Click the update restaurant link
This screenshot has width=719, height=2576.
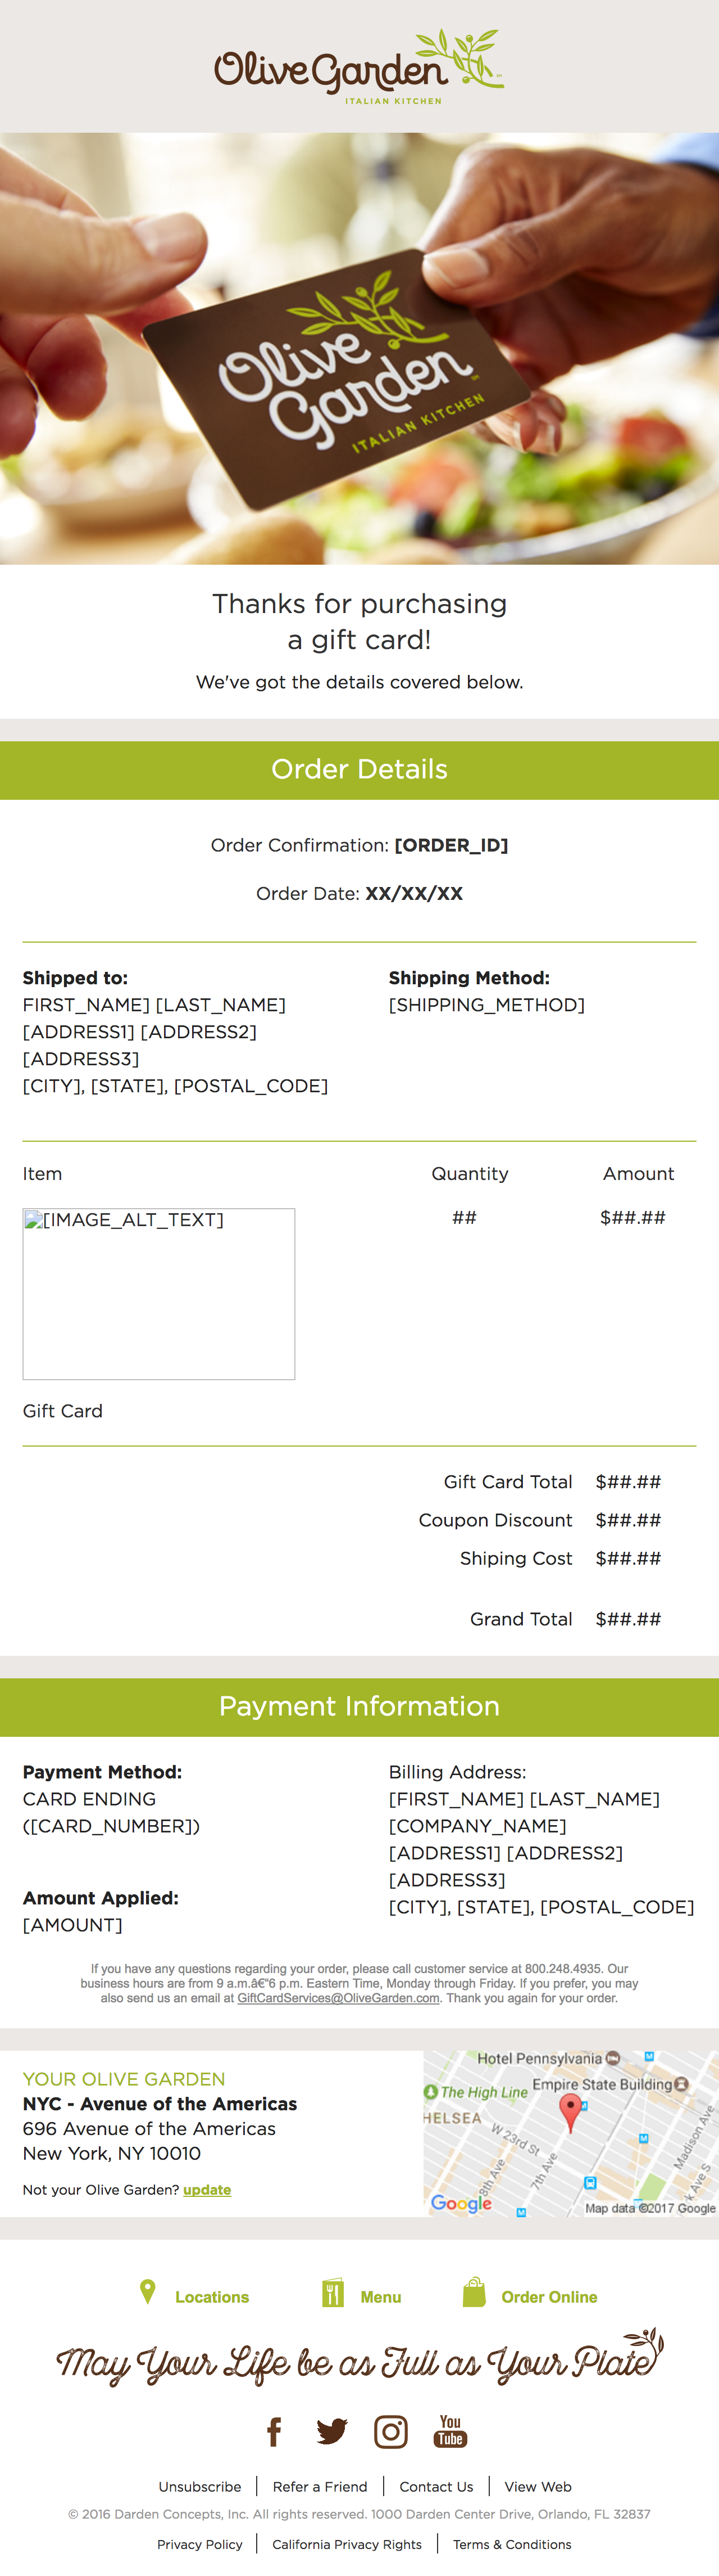(x=207, y=2190)
